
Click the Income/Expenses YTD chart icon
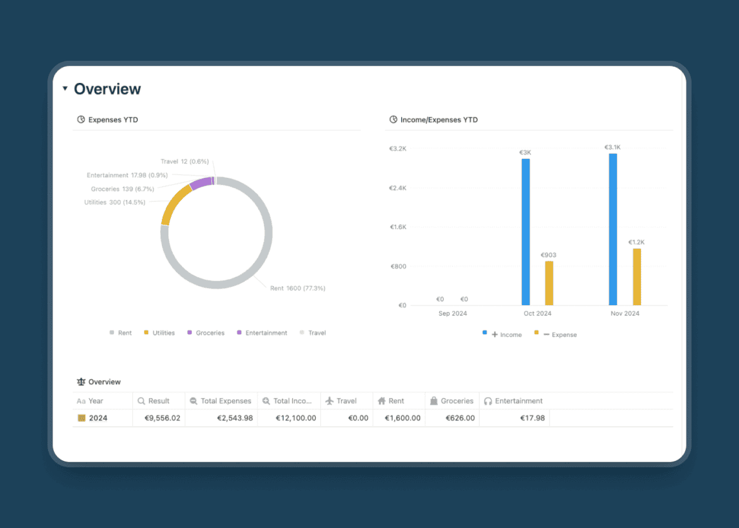394,120
